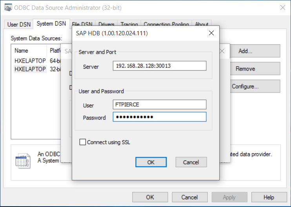
Task: Open Help in ODBC Administrator
Action: pos(269,197)
